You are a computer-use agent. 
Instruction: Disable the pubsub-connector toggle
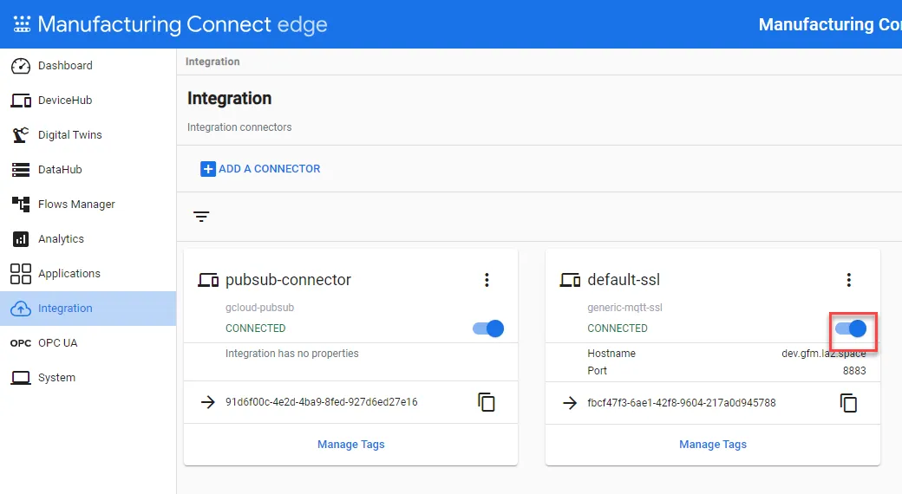tap(487, 328)
